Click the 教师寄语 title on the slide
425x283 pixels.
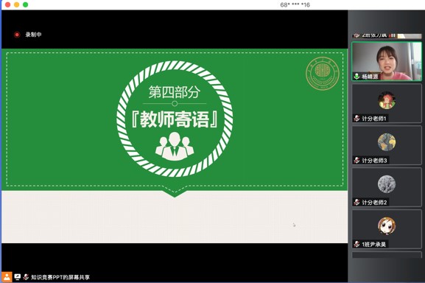(x=175, y=119)
